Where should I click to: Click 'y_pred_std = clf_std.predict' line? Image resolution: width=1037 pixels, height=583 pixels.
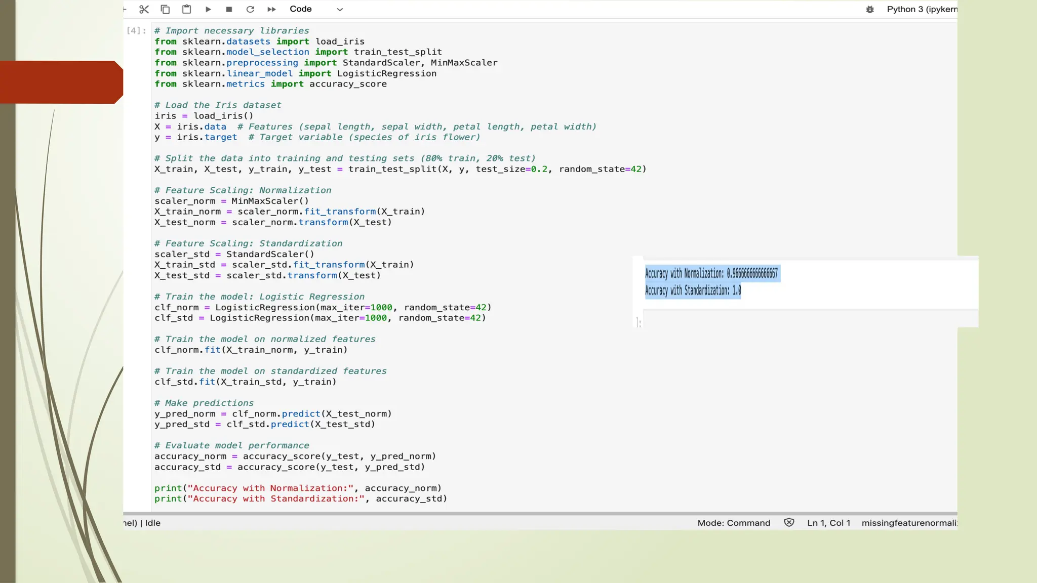pyautogui.click(x=265, y=425)
